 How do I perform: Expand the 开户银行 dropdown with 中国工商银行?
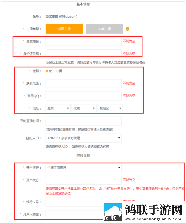point(83,168)
